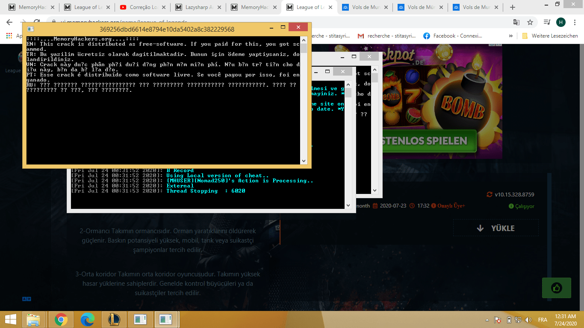
Task: Click the green Çalışıyor status label
Action: coord(522,206)
